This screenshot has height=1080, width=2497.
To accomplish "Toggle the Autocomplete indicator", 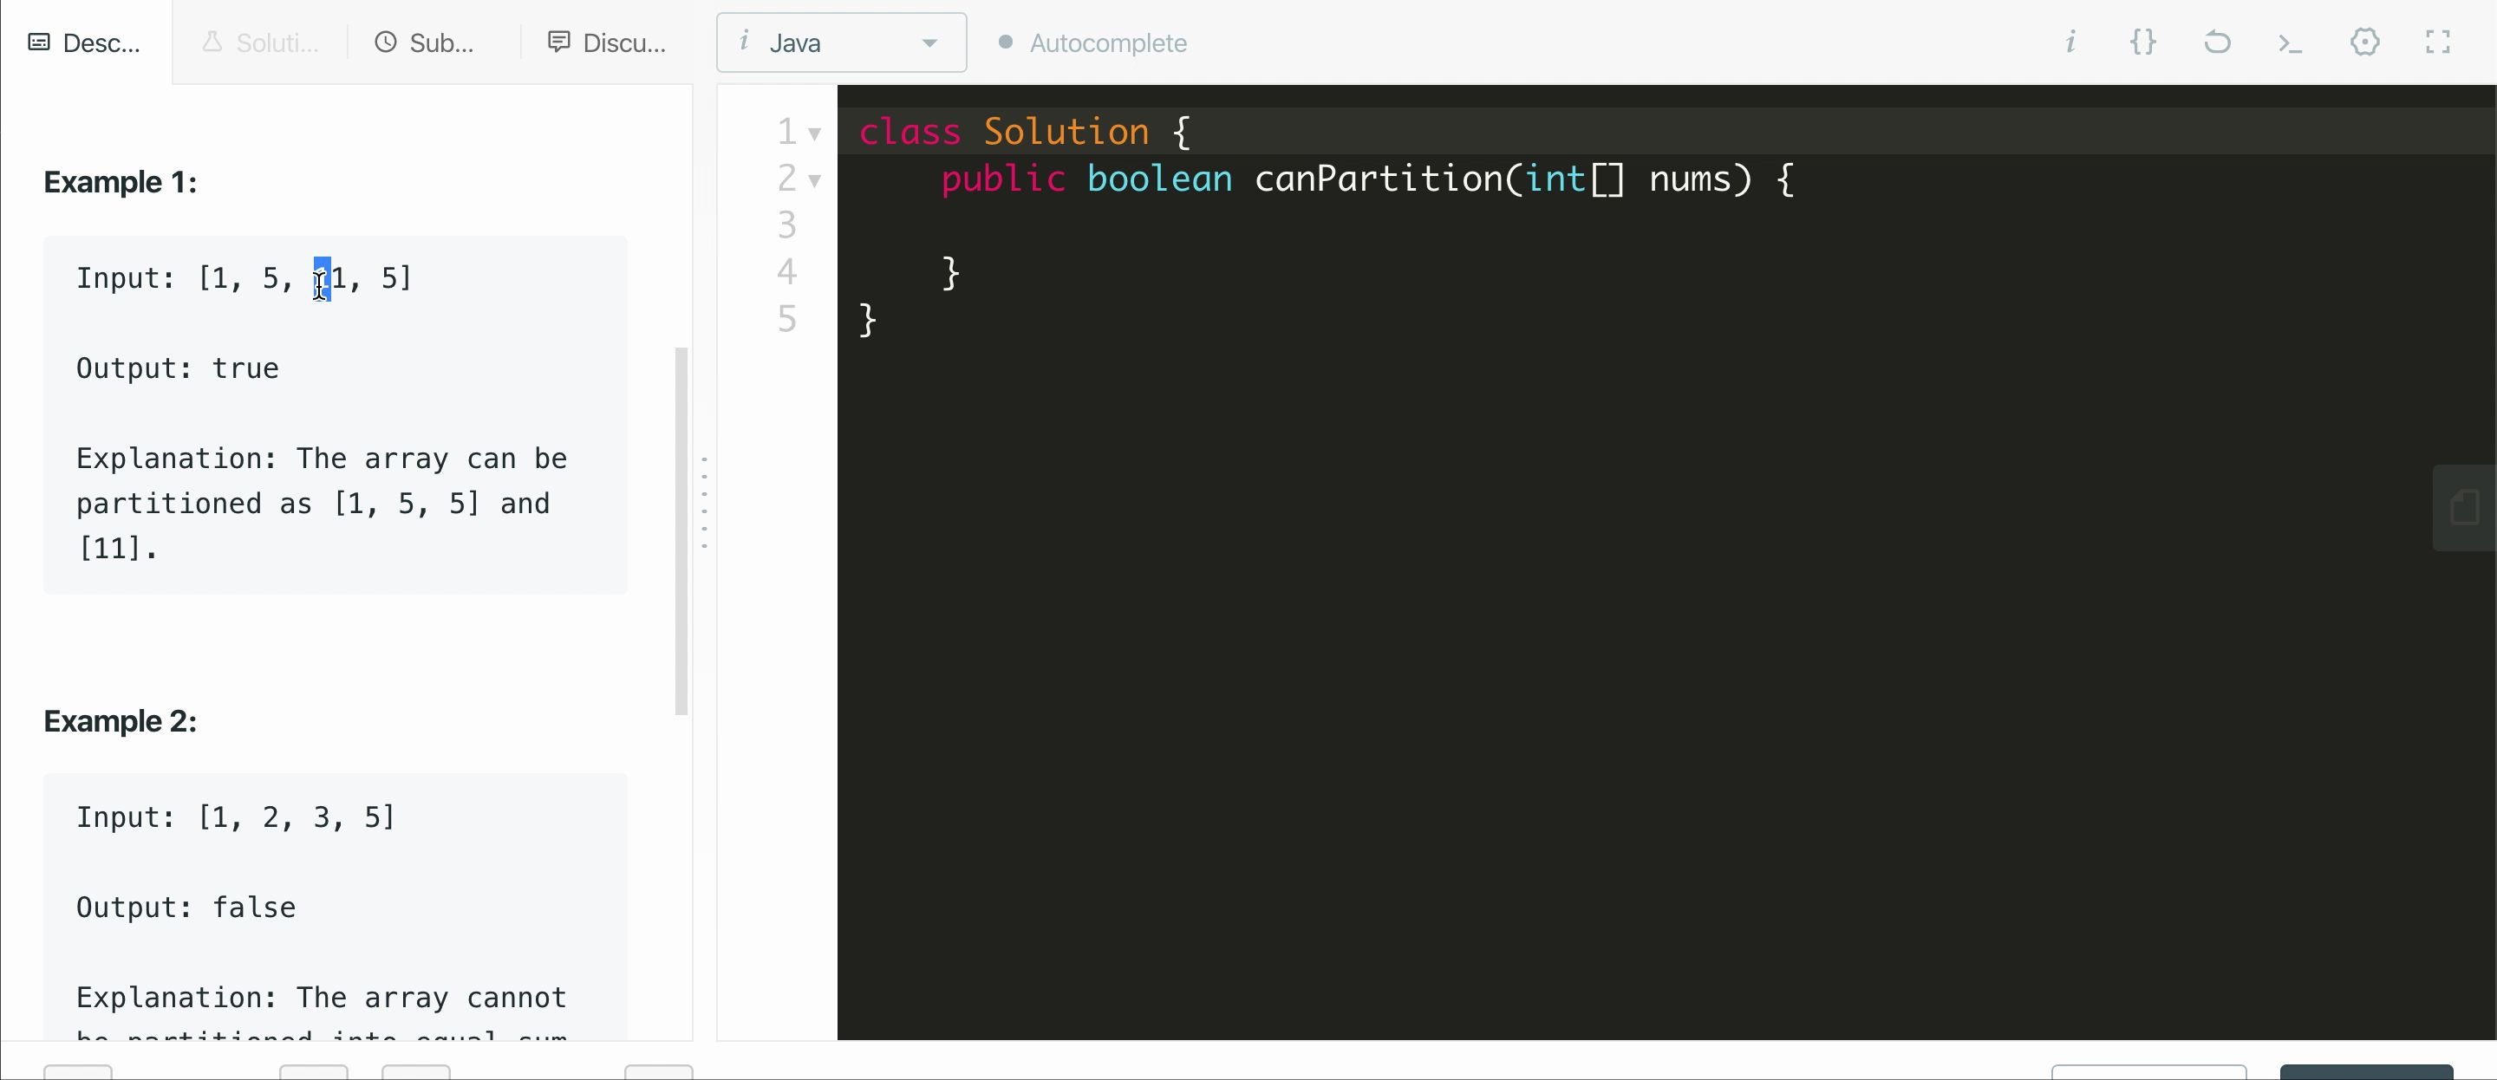I will [x=1005, y=42].
